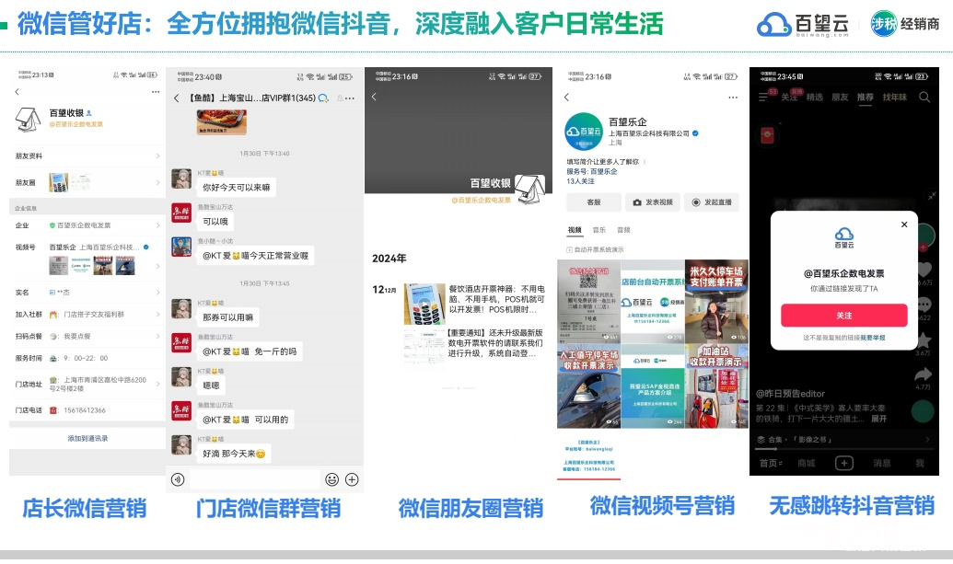Tap the plus attachment icon in chat
Image resolution: width=953 pixels, height=564 pixels.
[x=352, y=479]
